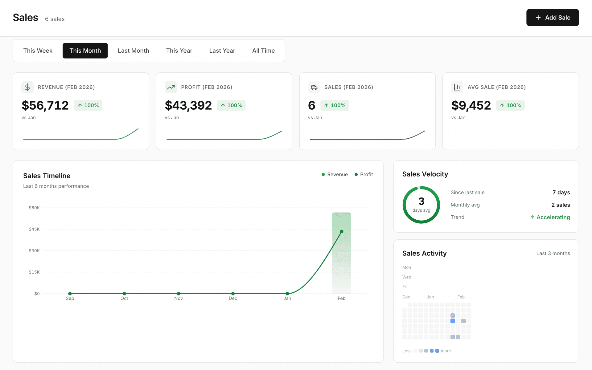
Task: Switch to the This Week tab
Action: pos(38,51)
